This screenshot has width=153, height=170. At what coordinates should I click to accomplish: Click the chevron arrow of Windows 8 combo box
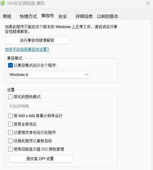point(86,75)
